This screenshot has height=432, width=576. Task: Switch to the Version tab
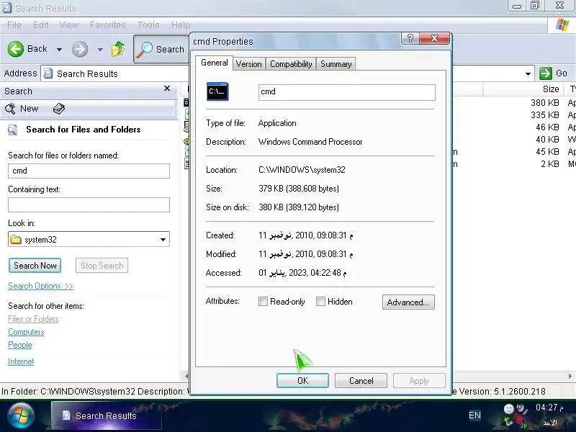248,64
